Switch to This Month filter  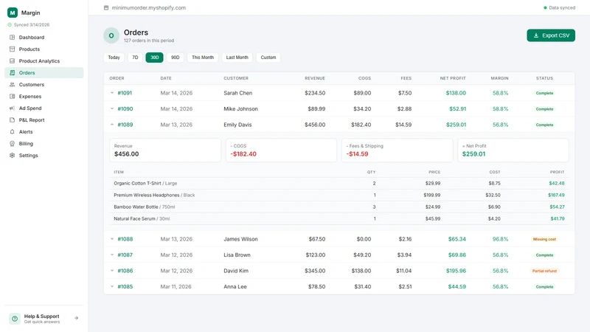[203, 58]
